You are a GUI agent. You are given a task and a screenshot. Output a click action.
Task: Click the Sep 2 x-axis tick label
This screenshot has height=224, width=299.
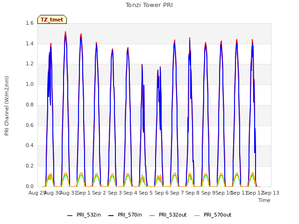99,193
